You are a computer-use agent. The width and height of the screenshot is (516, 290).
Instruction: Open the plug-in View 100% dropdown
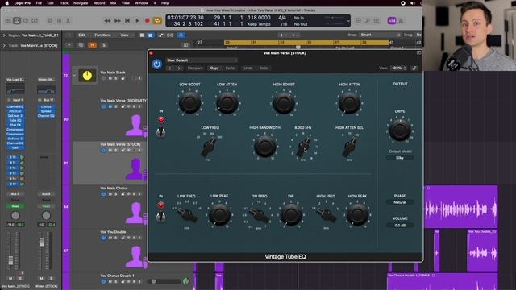pyautogui.click(x=399, y=68)
